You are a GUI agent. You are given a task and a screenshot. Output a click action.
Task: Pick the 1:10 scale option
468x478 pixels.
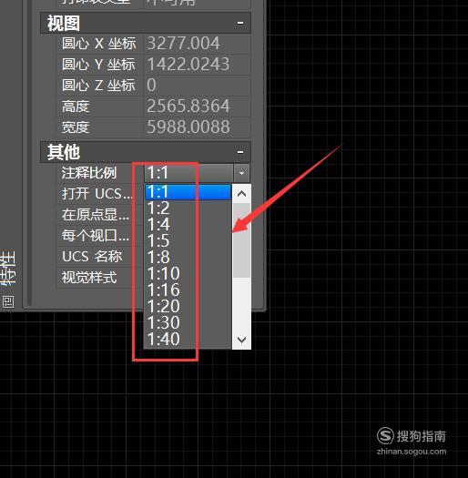click(x=188, y=273)
